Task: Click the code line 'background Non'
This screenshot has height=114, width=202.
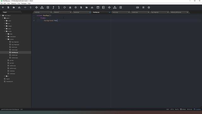Action: pyautogui.click(x=50, y=21)
